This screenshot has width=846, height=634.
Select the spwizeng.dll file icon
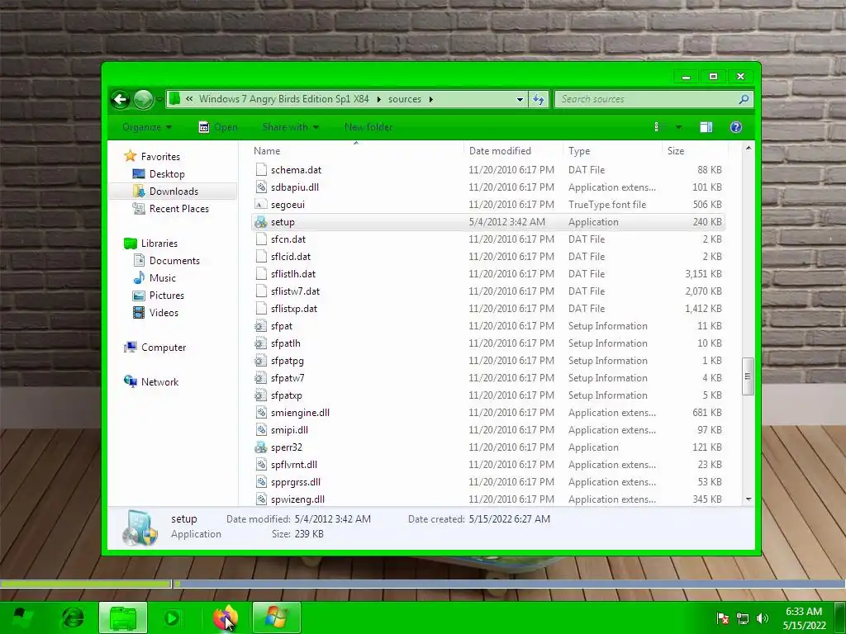click(261, 499)
